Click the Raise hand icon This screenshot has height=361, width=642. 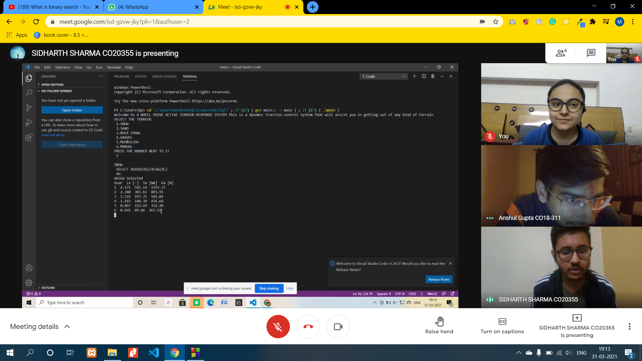[x=439, y=322]
